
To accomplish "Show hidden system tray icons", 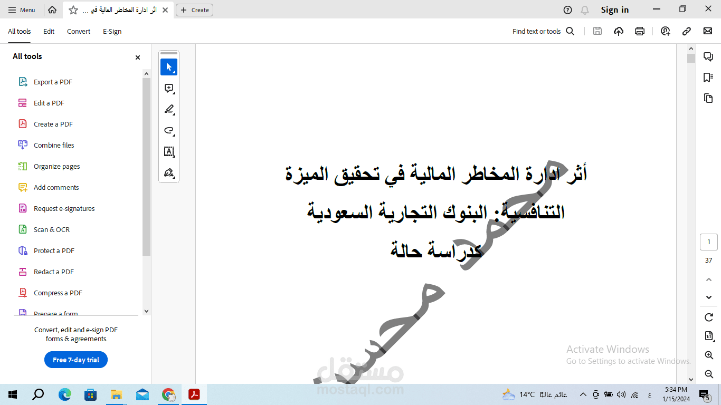I will [x=583, y=394].
